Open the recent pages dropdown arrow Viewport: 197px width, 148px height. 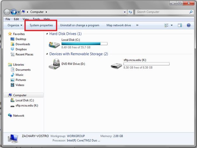(19, 12)
